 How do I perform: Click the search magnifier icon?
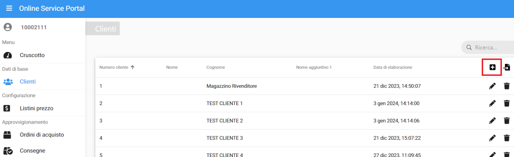[469, 48]
